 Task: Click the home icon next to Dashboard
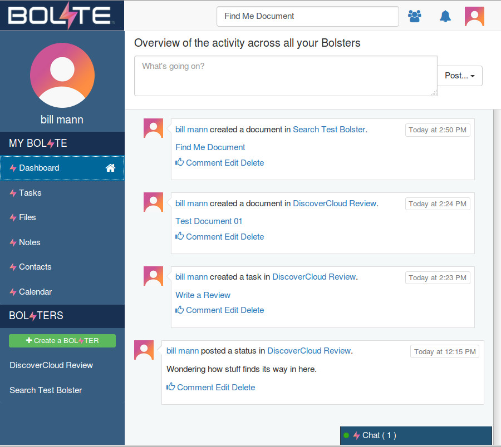pyautogui.click(x=110, y=167)
